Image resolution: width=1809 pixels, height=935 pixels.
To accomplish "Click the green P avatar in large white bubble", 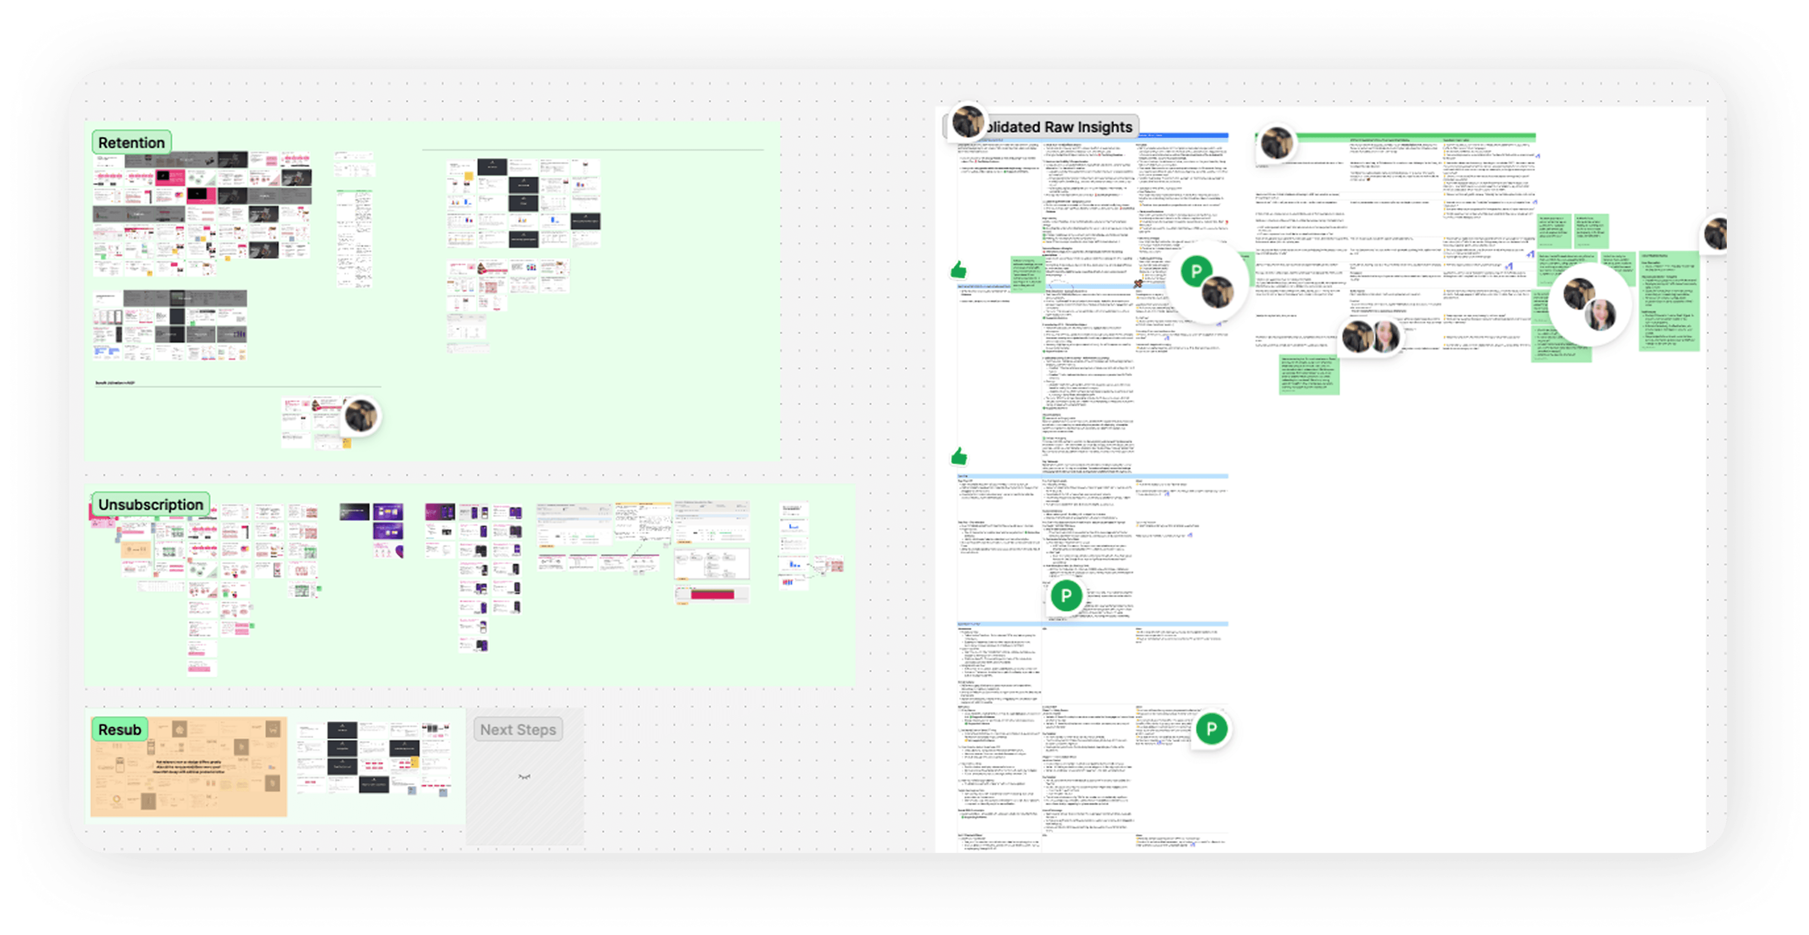I will tap(1196, 271).
